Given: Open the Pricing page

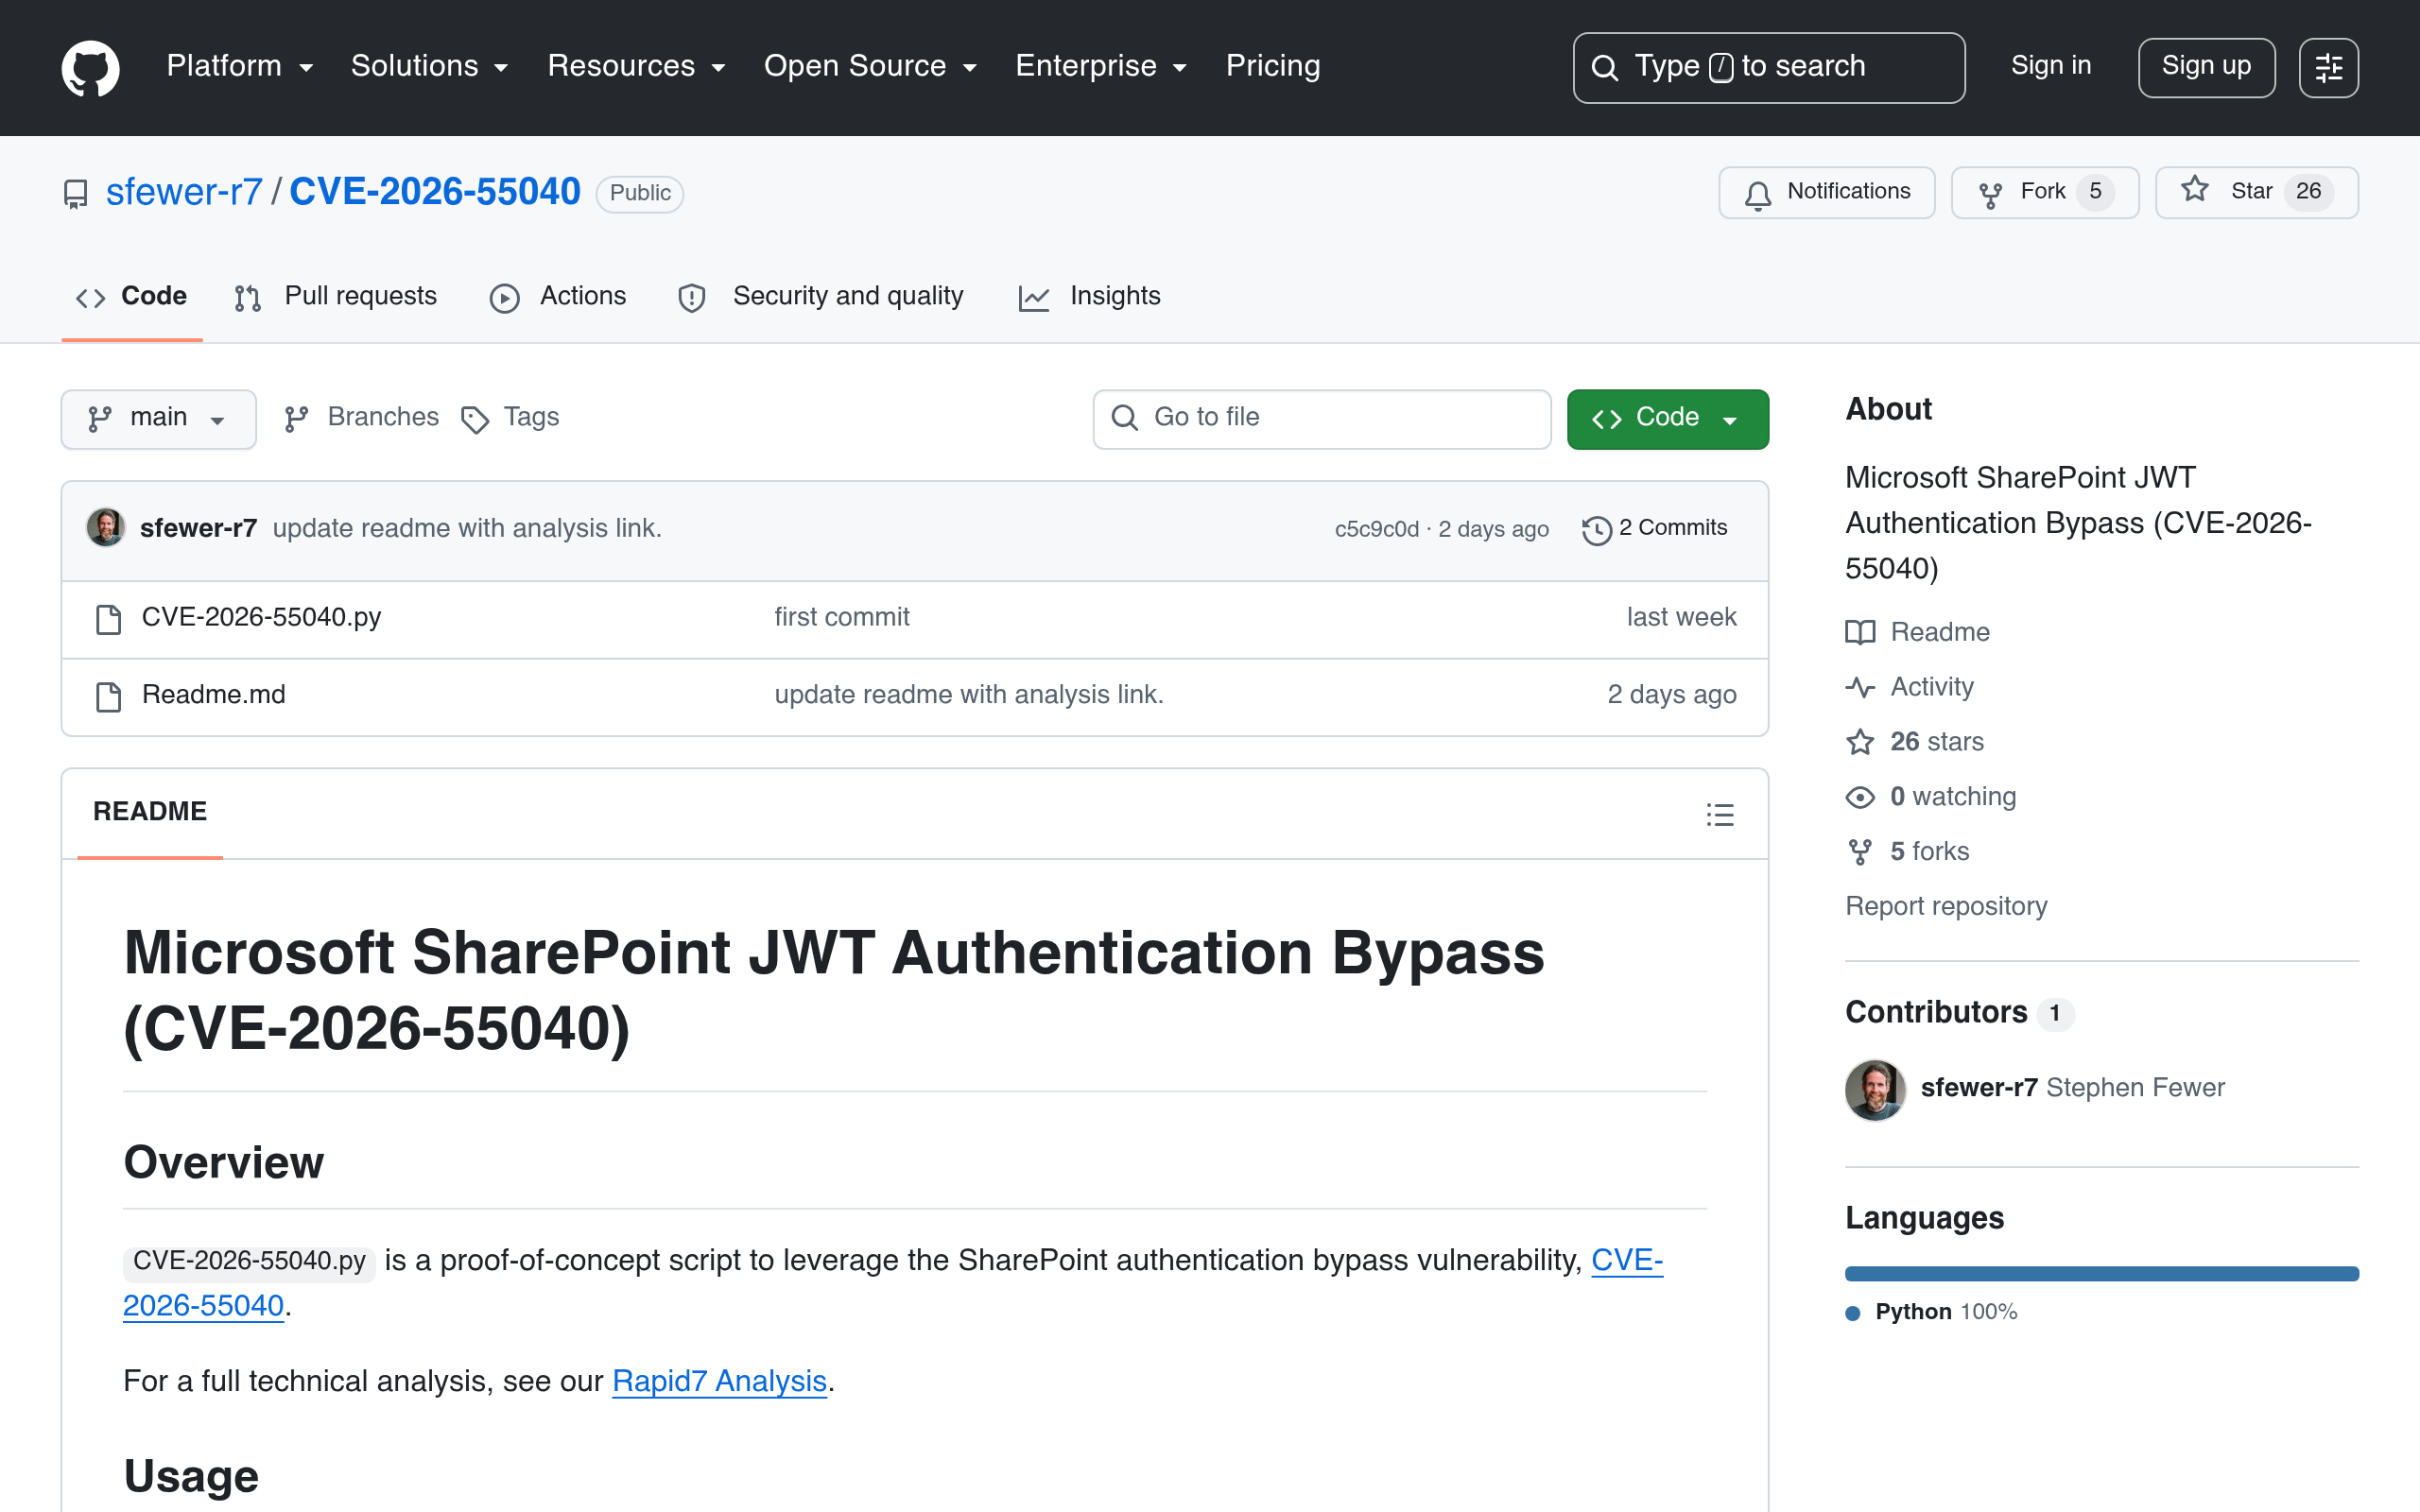Looking at the screenshot, I should [x=1273, y=66].
